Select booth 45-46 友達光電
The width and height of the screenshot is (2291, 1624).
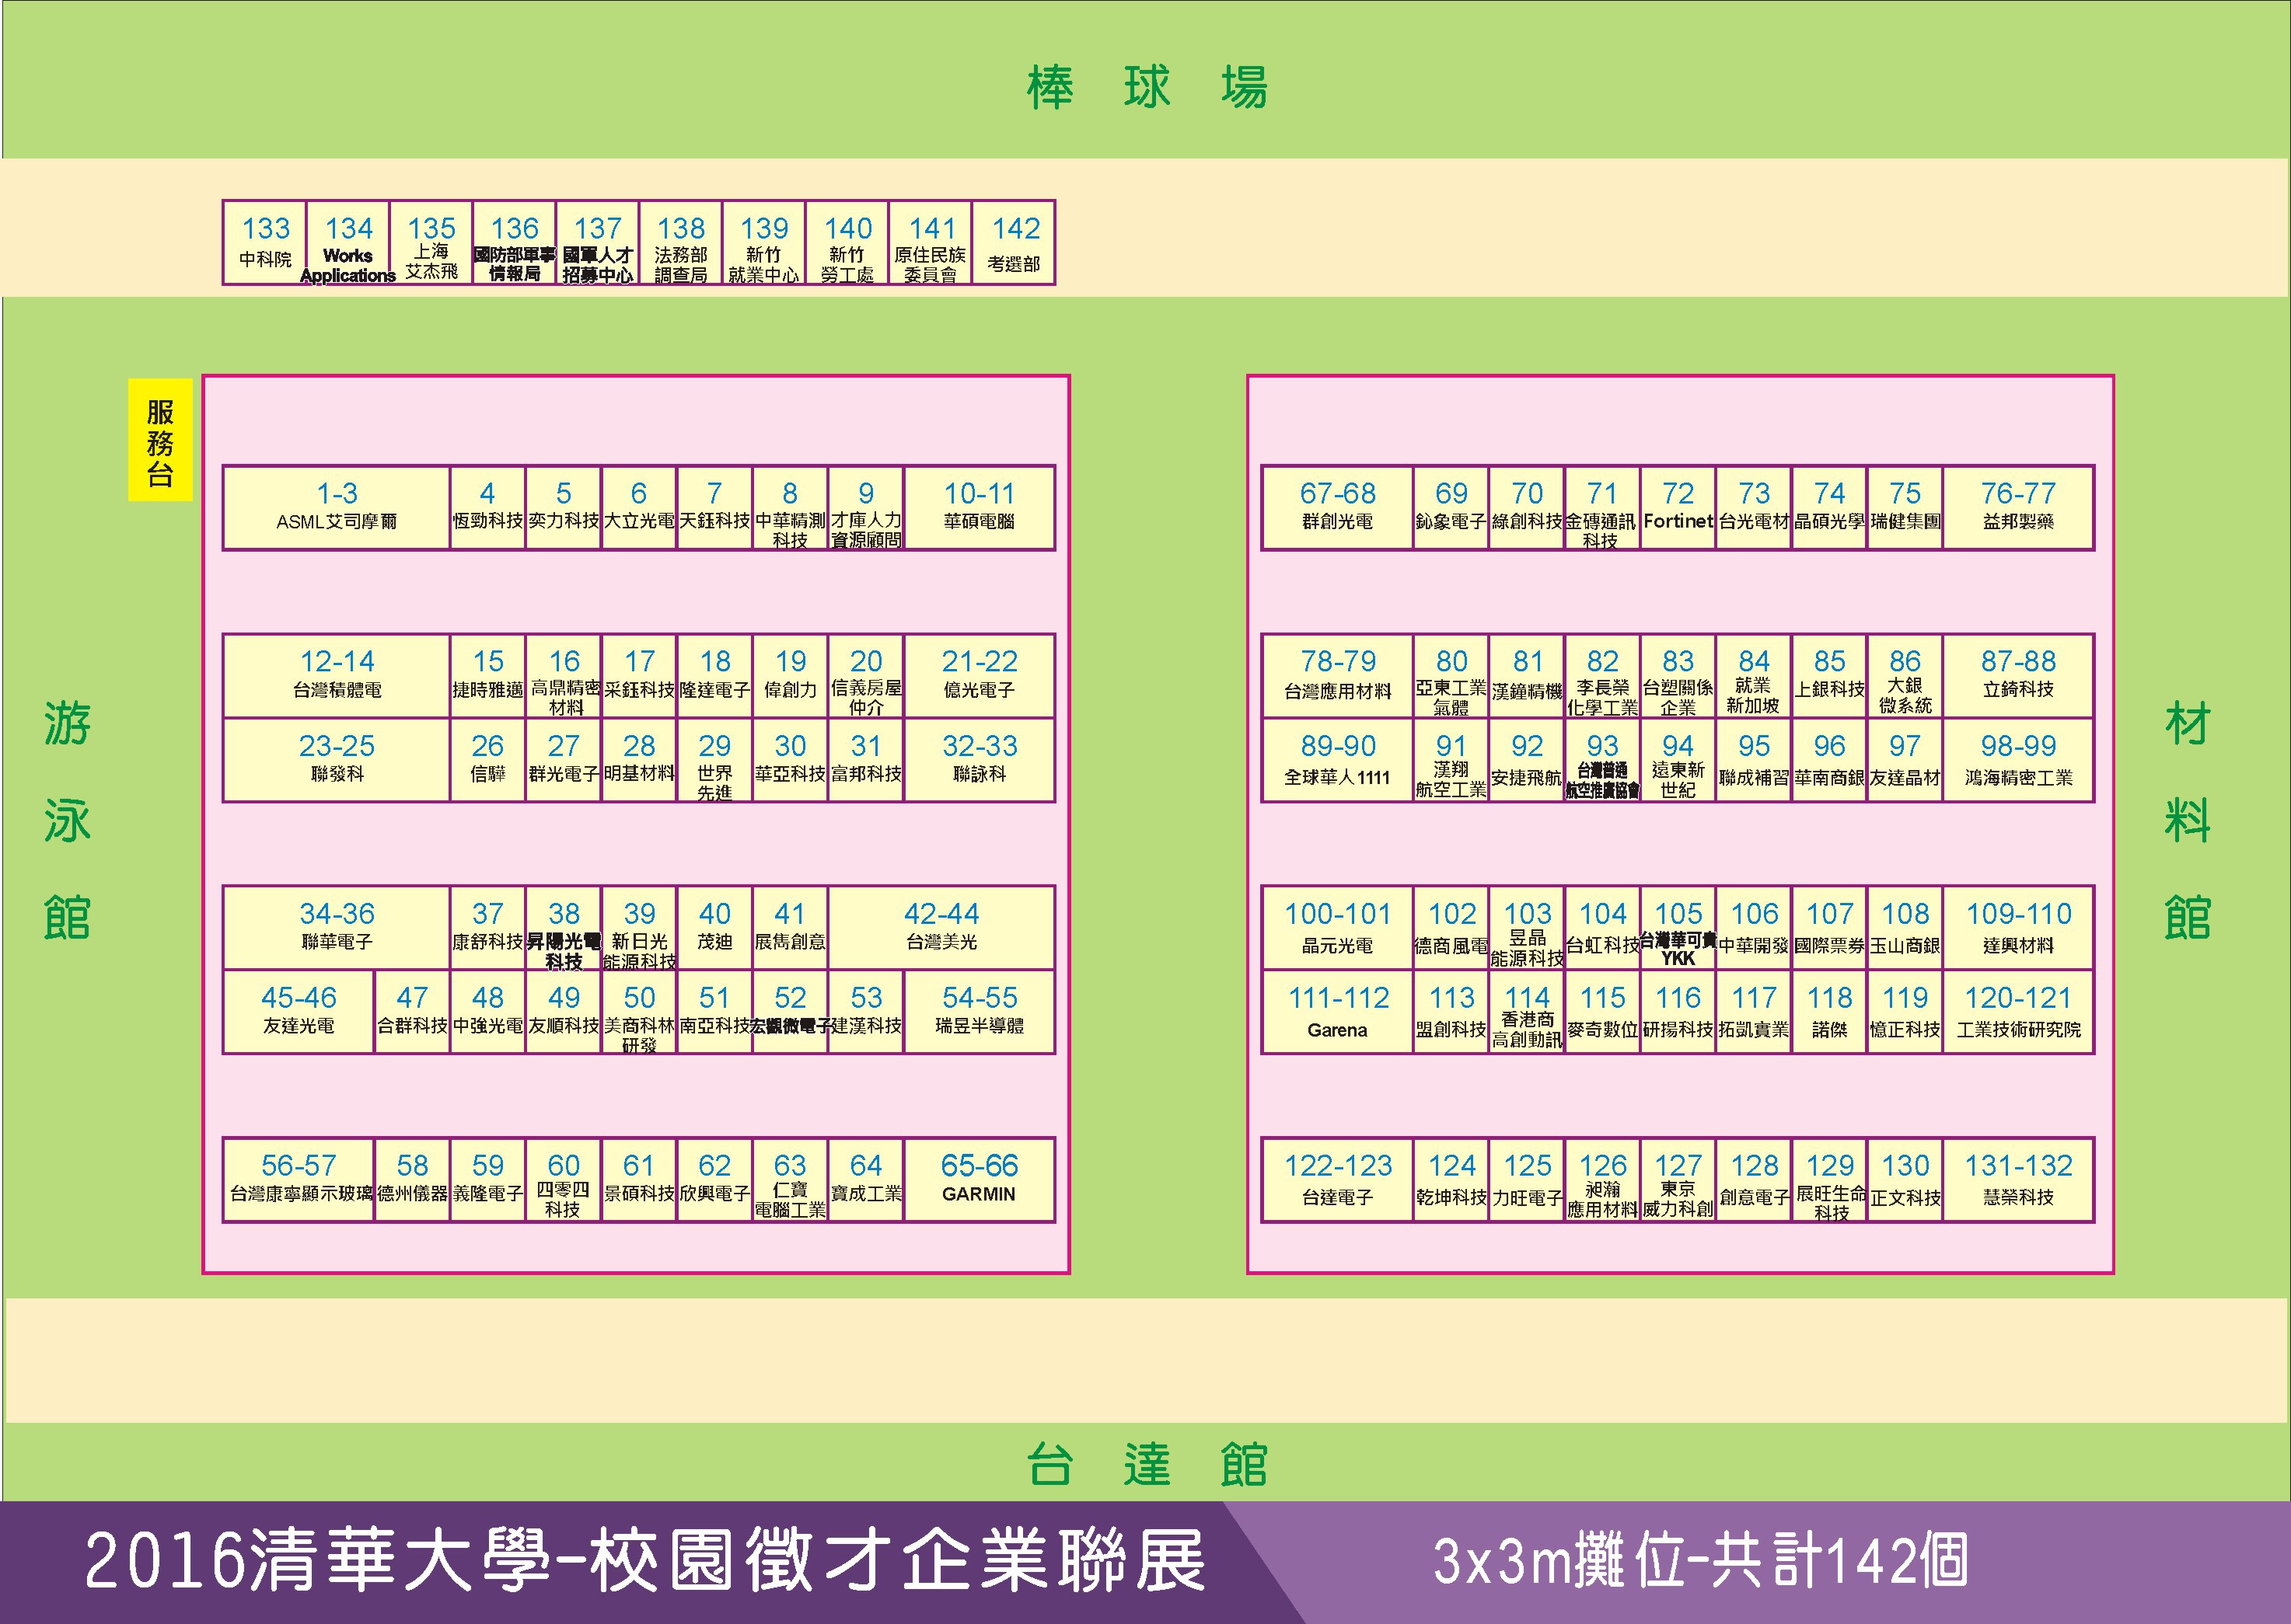point(298,1011)
